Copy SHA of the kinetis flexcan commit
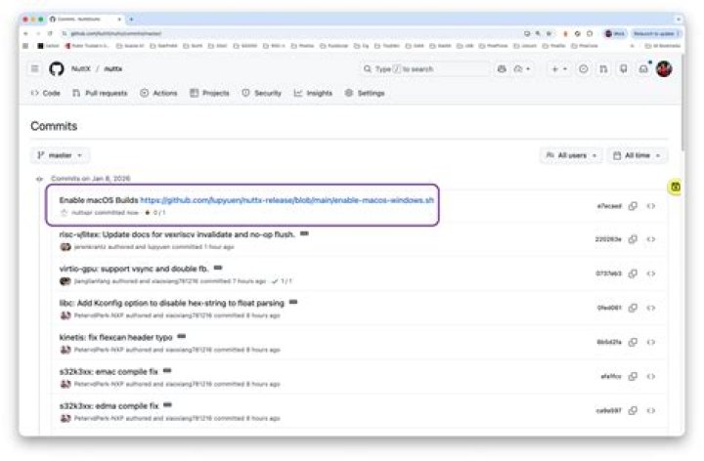Image resolution: width=704 pixels, height=461 pixels. pos(633,342)
